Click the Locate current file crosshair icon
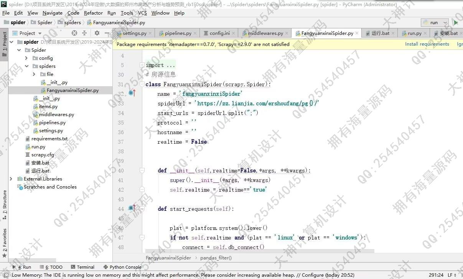 tap(74, 33)
